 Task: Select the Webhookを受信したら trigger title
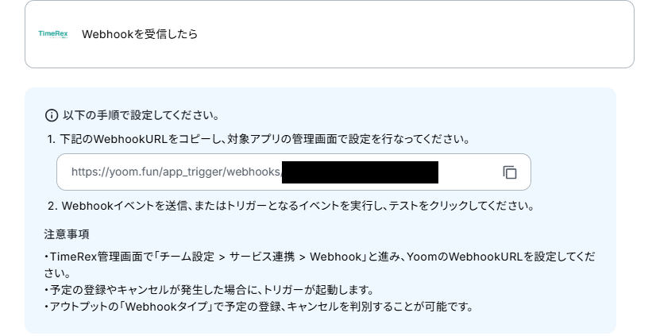(140, 34)
